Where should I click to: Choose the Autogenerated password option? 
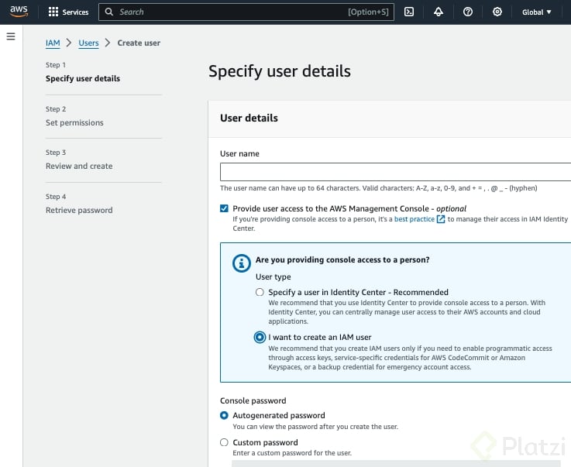point(225,415)
